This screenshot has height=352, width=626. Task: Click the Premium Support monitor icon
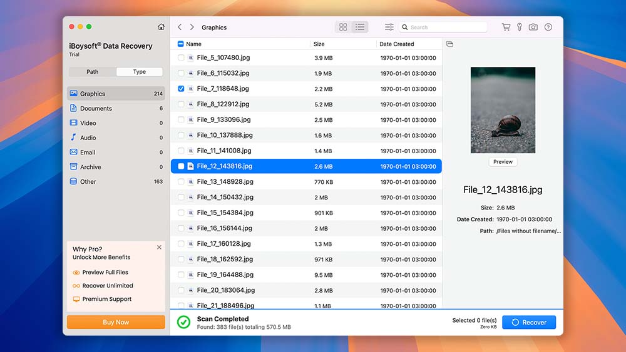click(x=76, y=299)
